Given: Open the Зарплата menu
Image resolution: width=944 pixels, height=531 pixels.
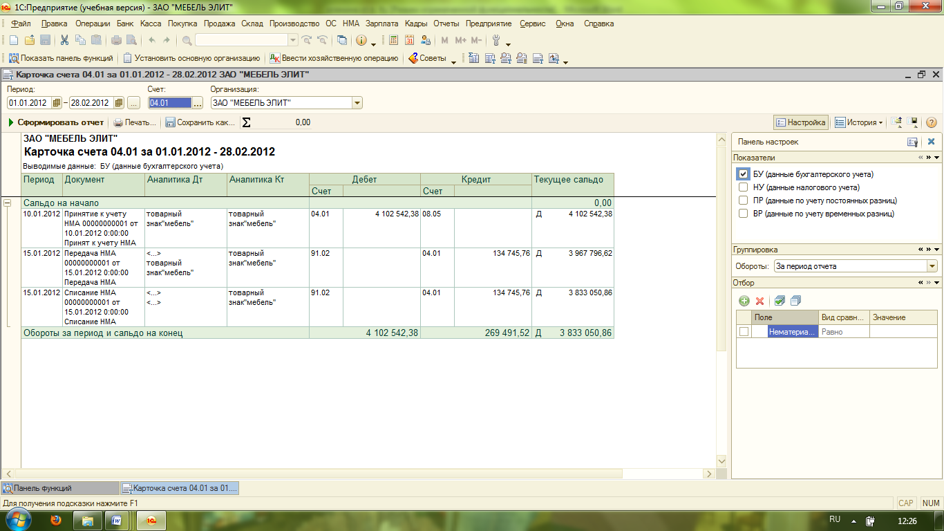Looking at the screenshot, I should tap(382, 24).
